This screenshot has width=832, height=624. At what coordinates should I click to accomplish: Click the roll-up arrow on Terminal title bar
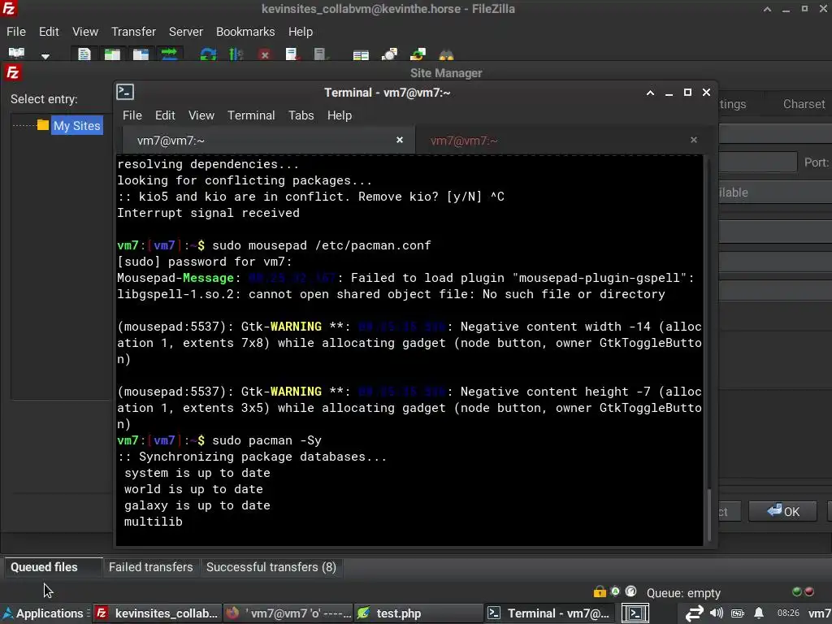650,93
